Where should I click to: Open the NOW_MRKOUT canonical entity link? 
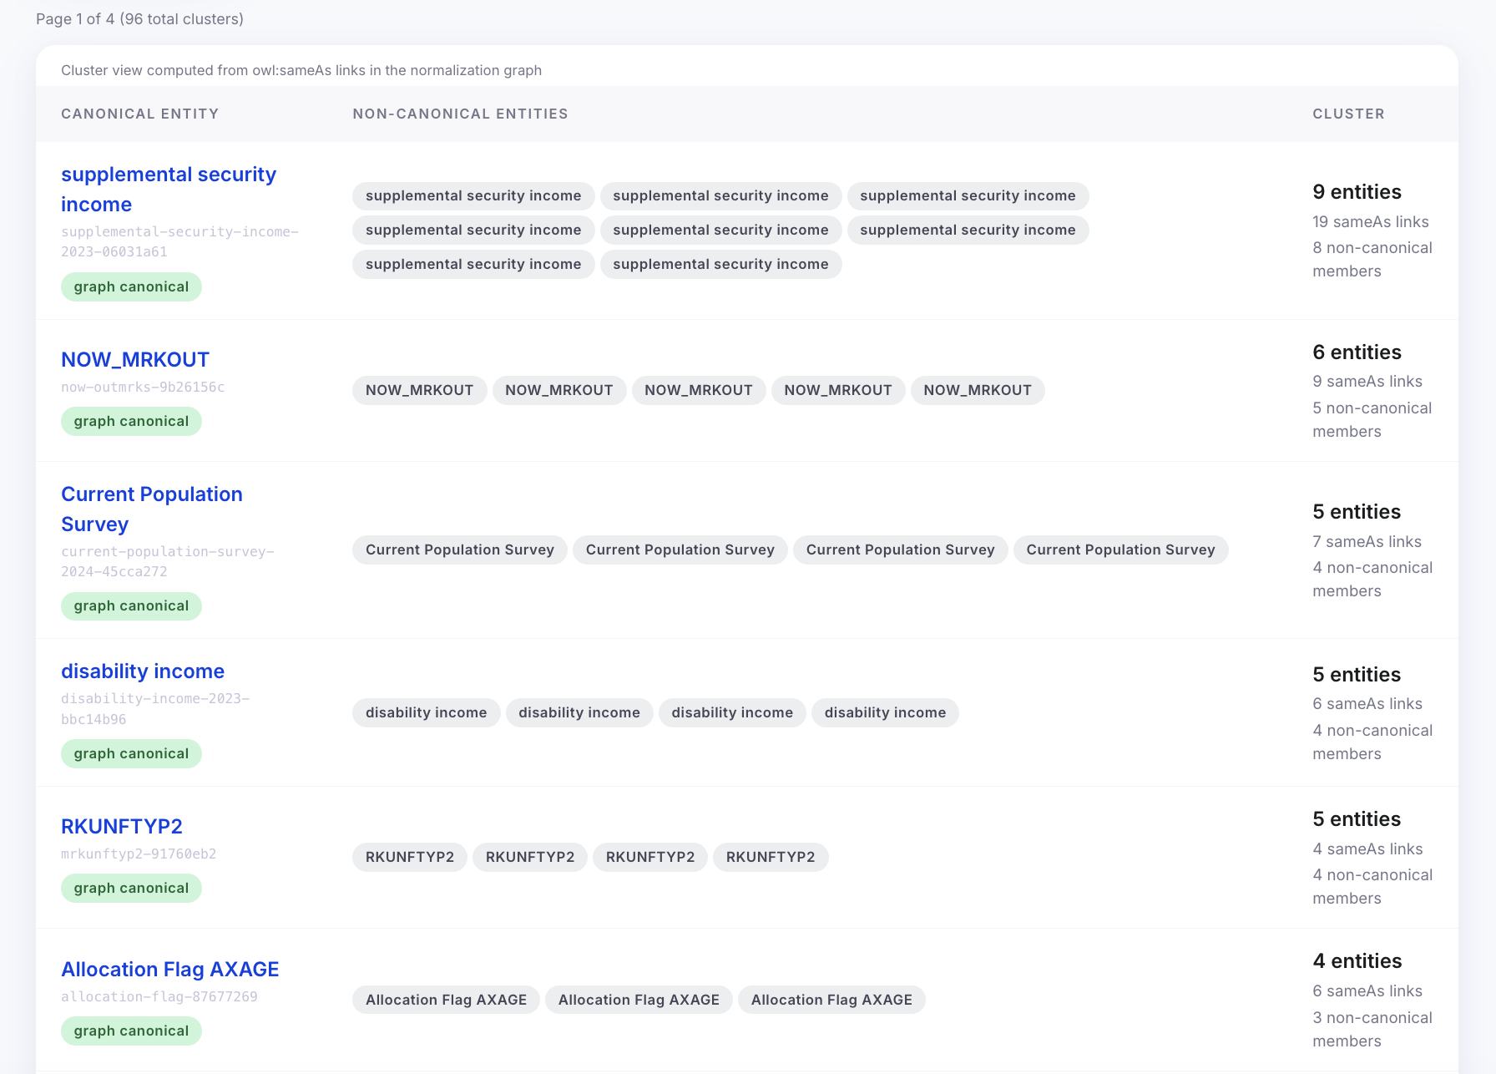pyautogui.click(x=134, y=359)
